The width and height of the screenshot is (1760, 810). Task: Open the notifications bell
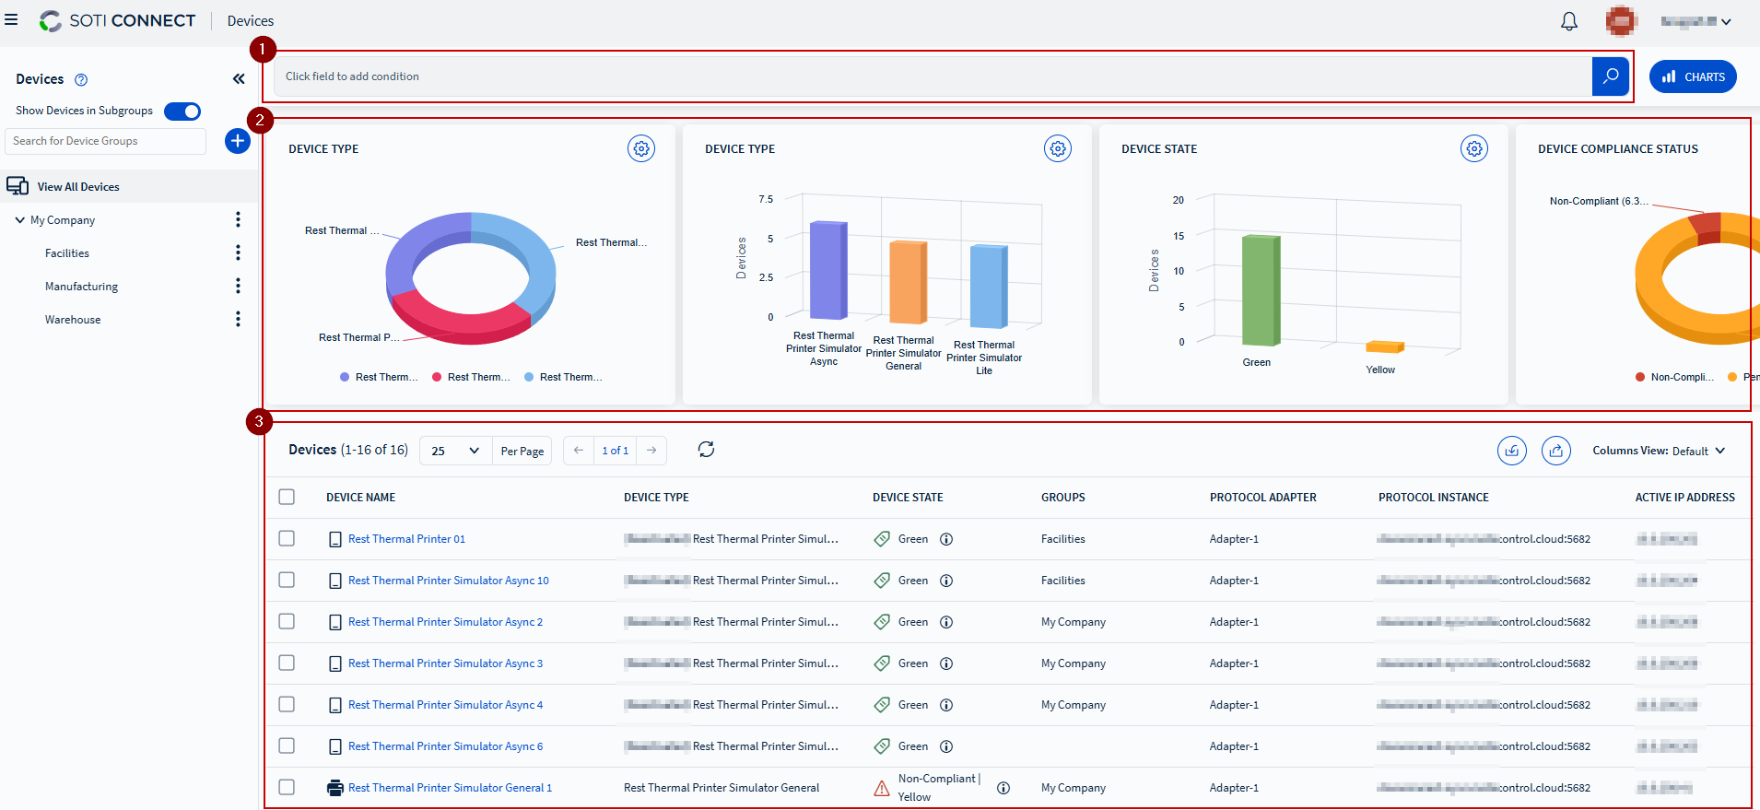pyautogui.click(x=1568, y=21)
